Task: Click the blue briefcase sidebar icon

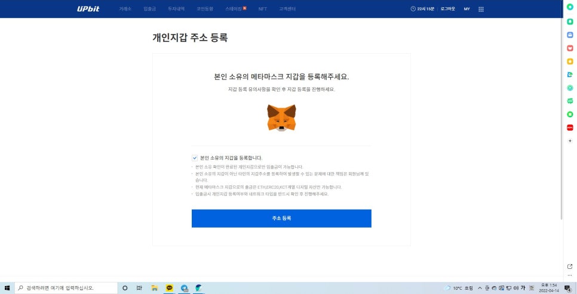Action: click(x=570, y=35)
